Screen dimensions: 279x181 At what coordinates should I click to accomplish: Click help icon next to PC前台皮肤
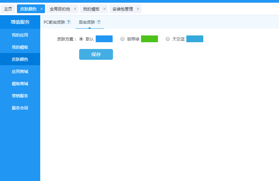point(69,22)
